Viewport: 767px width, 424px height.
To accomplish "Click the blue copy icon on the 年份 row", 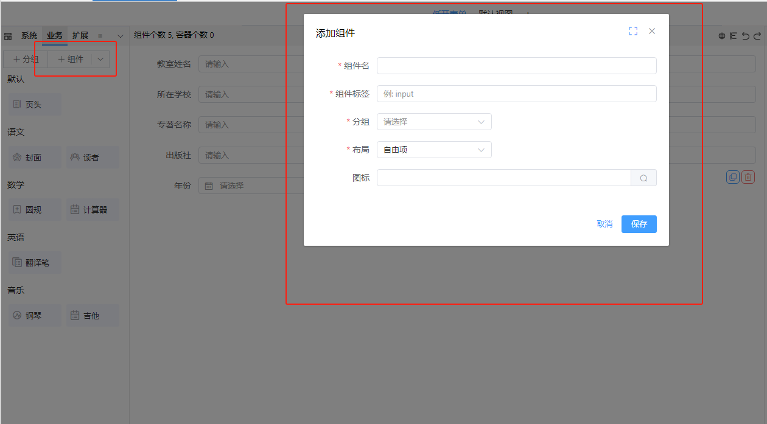I will 733,177.
